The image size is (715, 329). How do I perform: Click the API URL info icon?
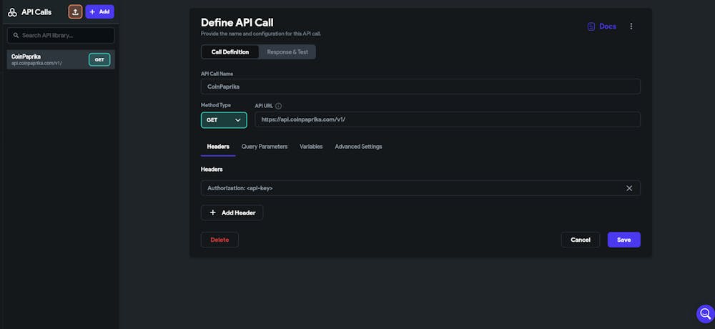coord(279,106)
